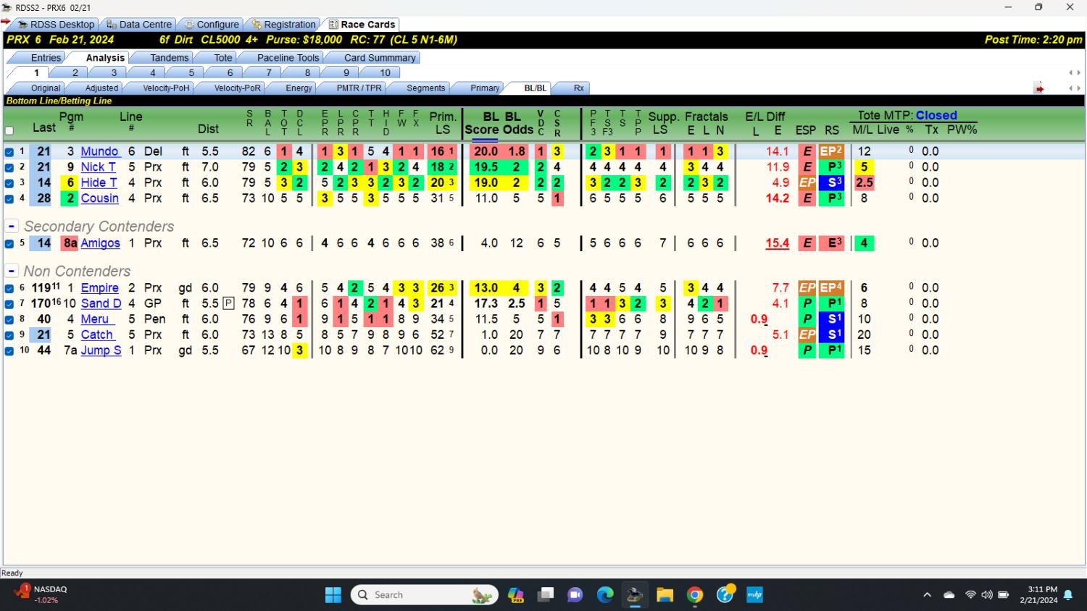
Task: Open the myHP taskbar app
Action: tap(754, 595)
